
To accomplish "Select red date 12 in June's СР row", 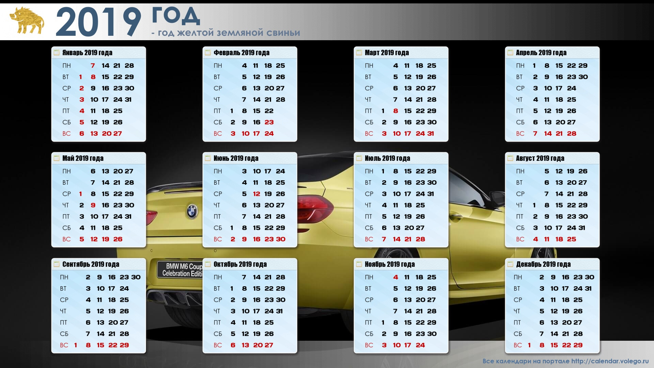I will [256, 194].
